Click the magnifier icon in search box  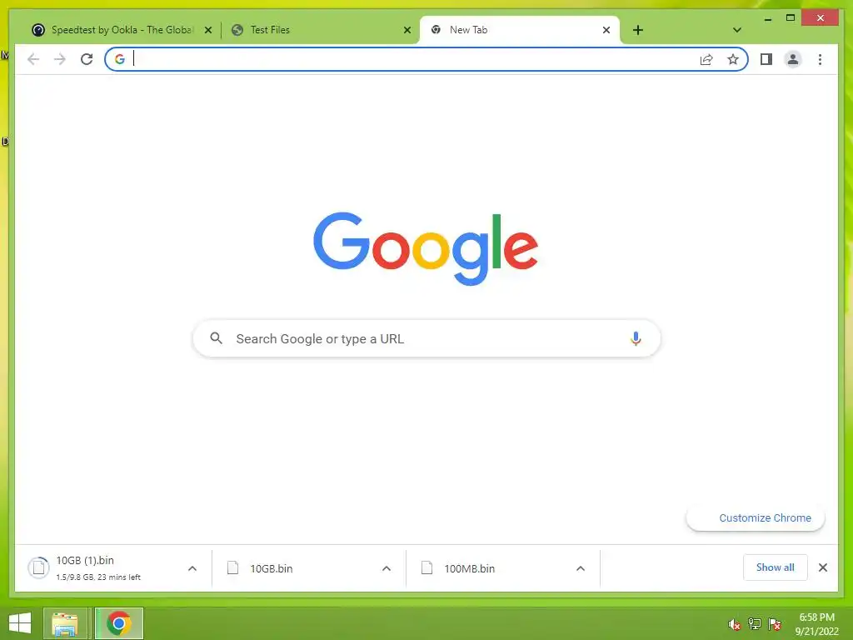(216, 338)
